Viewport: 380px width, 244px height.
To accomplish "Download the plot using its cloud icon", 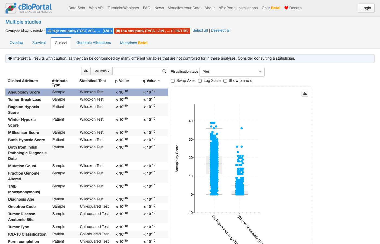I will point(305,94).
